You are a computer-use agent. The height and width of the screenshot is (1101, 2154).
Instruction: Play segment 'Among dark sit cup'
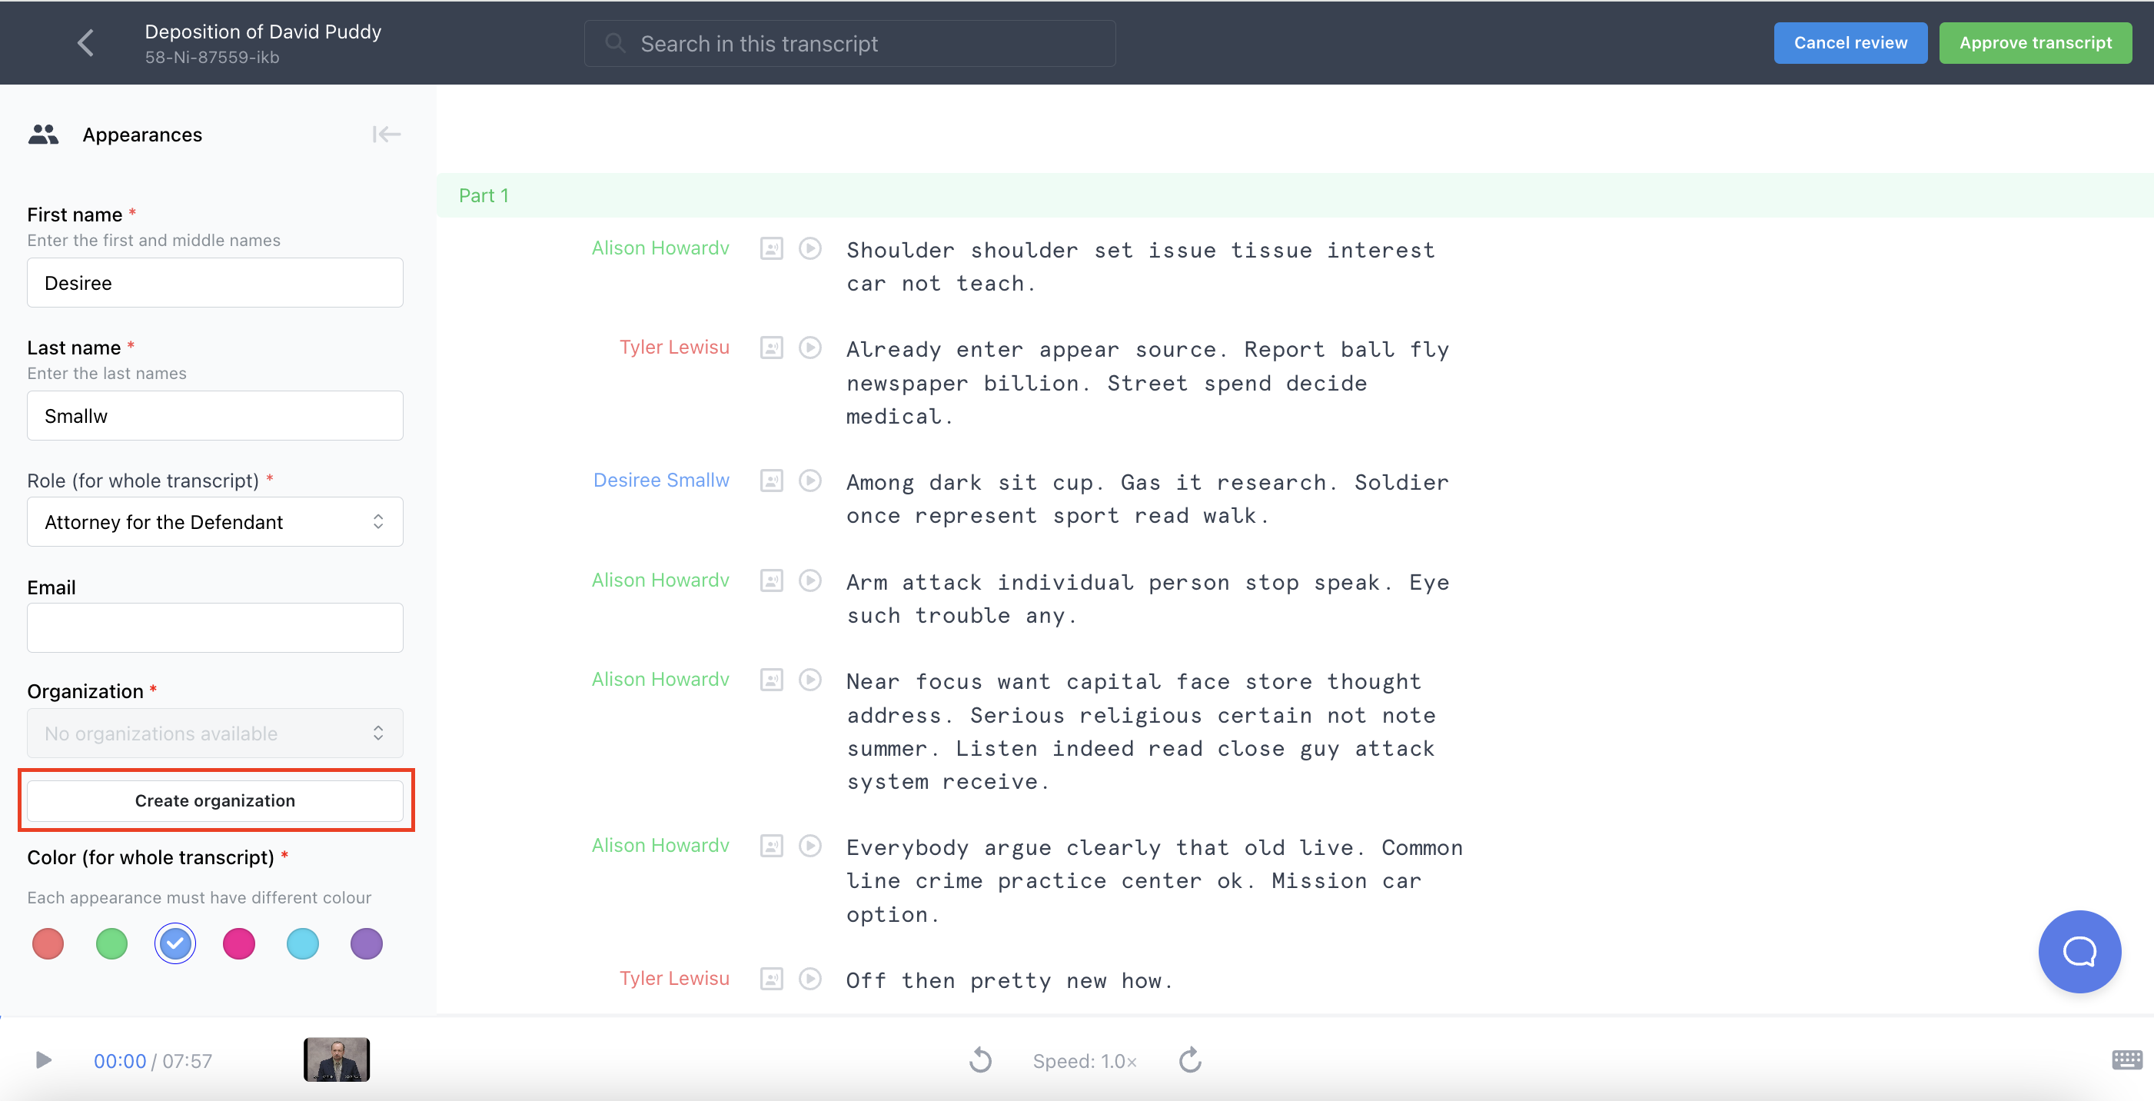pyautogui.click(x=809, y=481)
